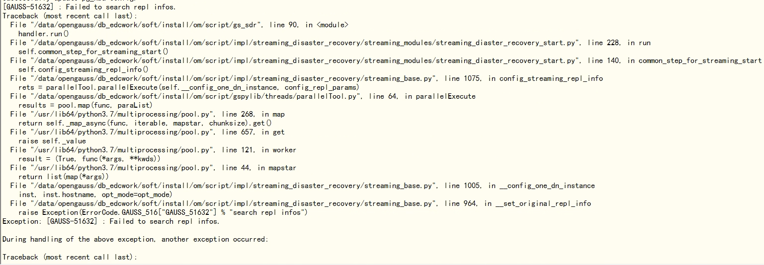Click the raise Exception(ErrorCode.GAUSS_516 line
The height and width of the screenshot is (265, 764).
click(163, 212)
